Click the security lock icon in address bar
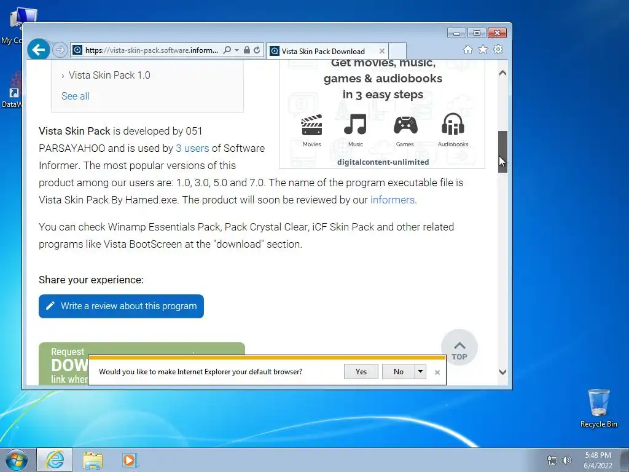Image resolution: width=629 pixels, height=472 pixels. (x=247, y=50)
